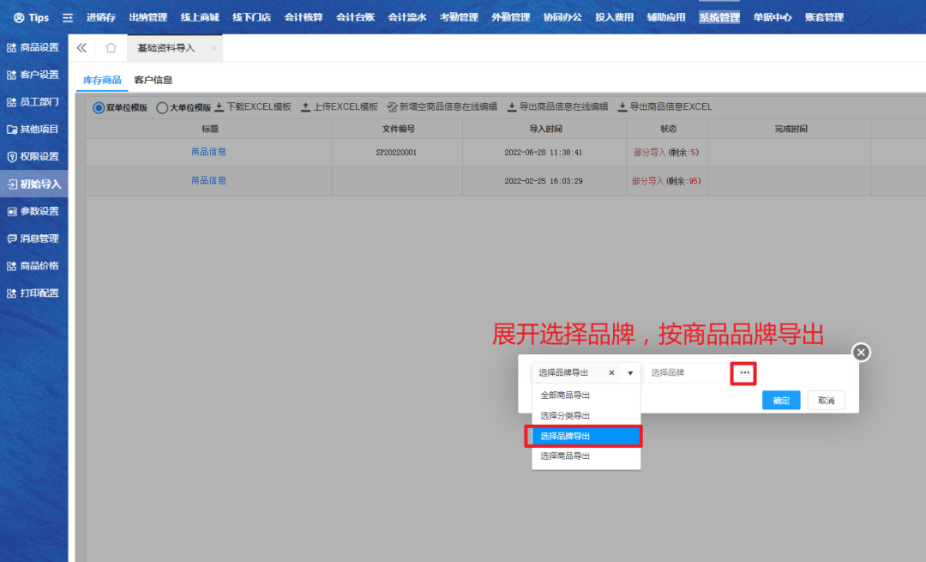
Task: Collapse sidebar with double-chevron icon
Action: [82, 48]
